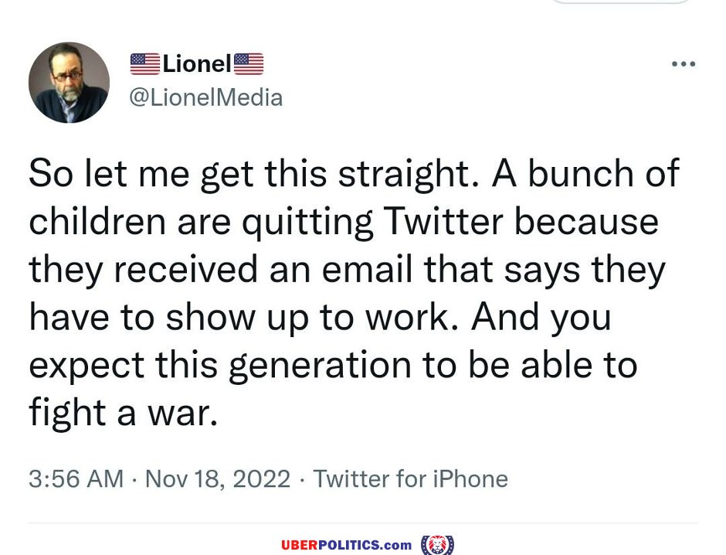Open Lionel's profile picture avatar
Screen dimensions: 726x555
69,83
